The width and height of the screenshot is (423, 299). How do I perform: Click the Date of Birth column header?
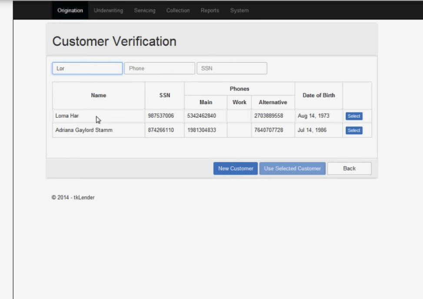[x=319, y=95]
